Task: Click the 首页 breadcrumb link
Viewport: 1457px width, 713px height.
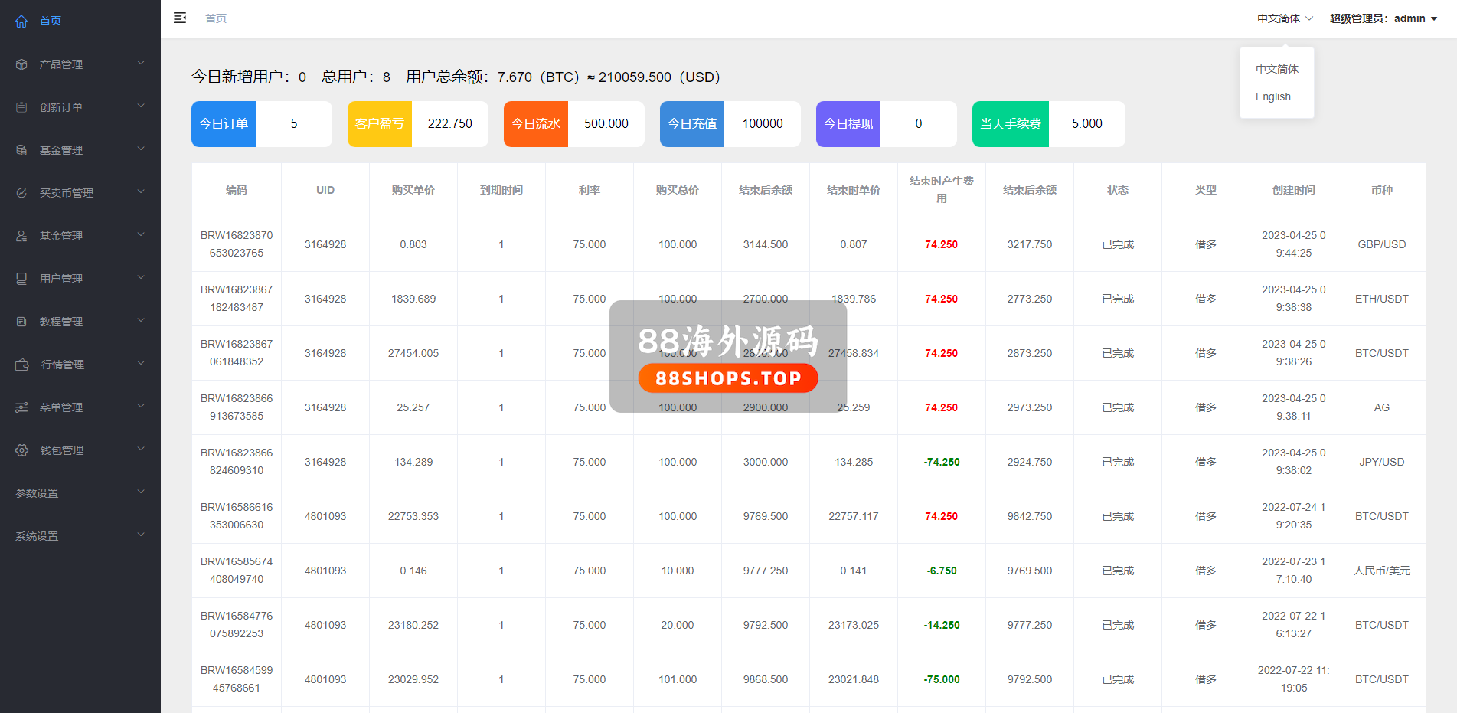Action: point(216,18)
